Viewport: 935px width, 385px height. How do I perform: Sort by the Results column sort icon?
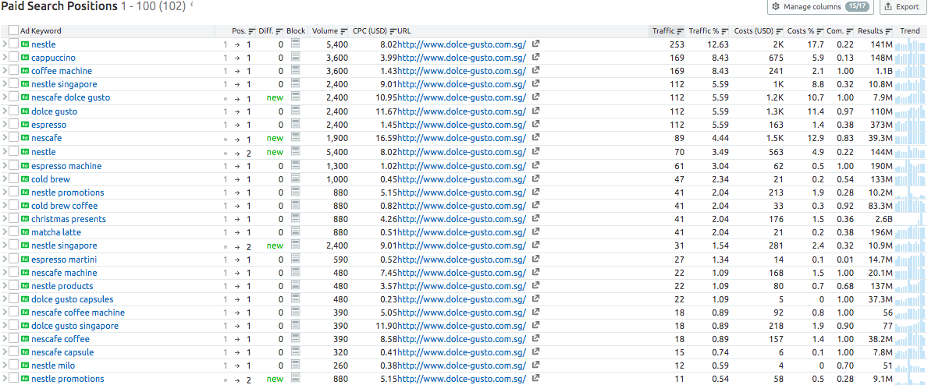(x=888, y=31)
